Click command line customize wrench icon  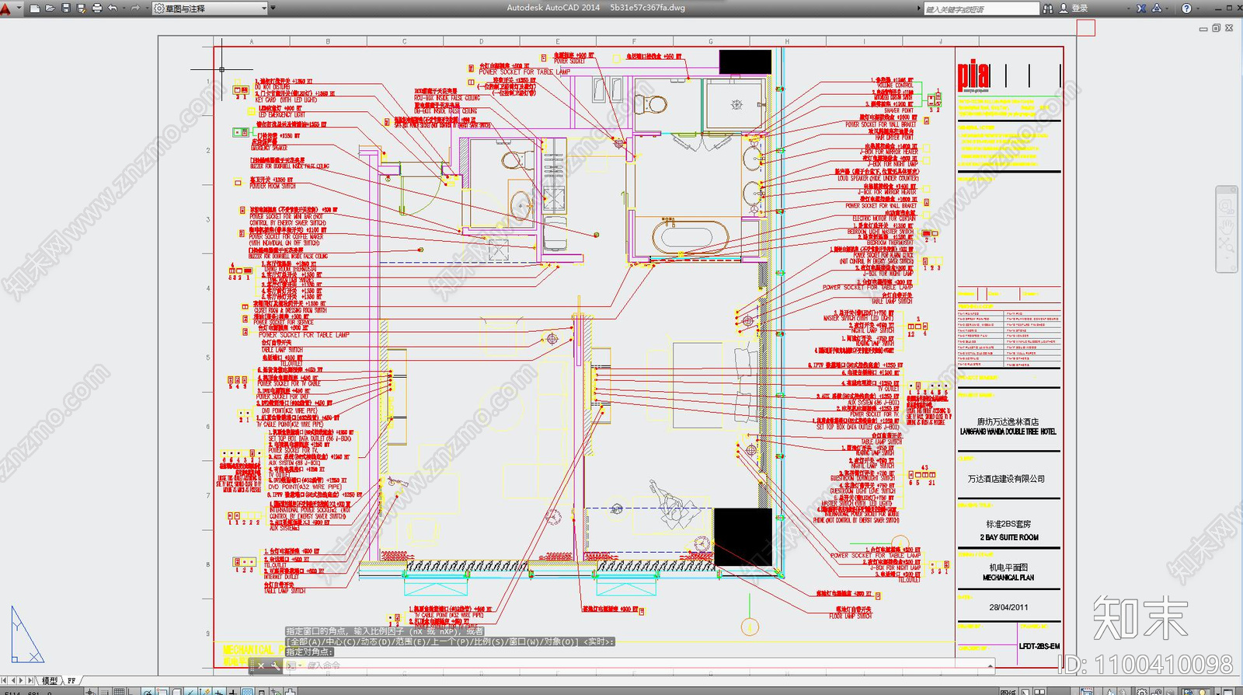275,665
